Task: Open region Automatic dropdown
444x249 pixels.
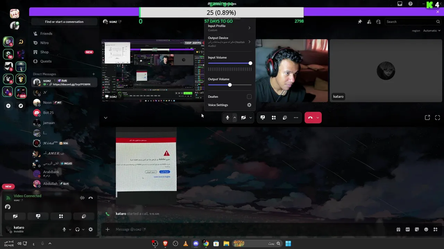Action: [x=432, y=30]
